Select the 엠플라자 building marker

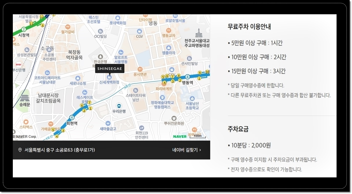pyautogui.click(x=168, y=48)
